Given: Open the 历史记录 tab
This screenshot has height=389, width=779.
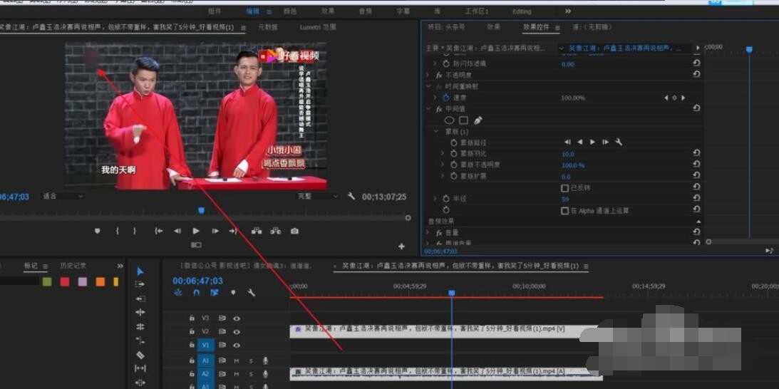Looking at the screenshot, I should [x=73, y=266].
